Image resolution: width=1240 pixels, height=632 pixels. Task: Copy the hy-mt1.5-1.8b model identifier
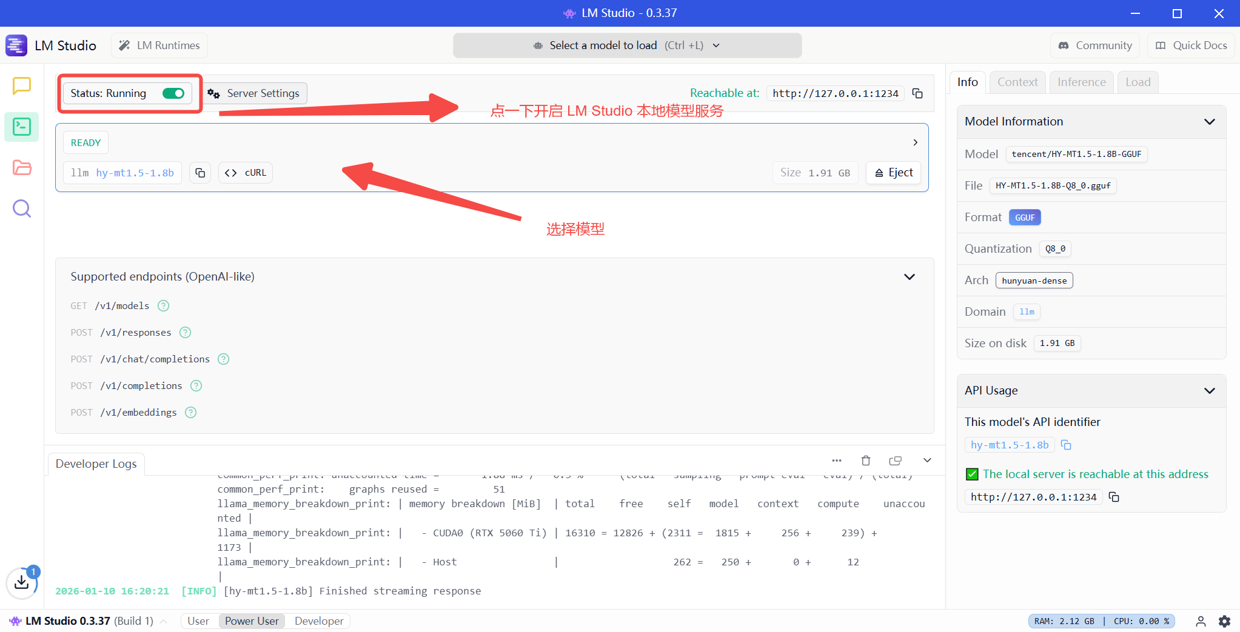[200, 173]
